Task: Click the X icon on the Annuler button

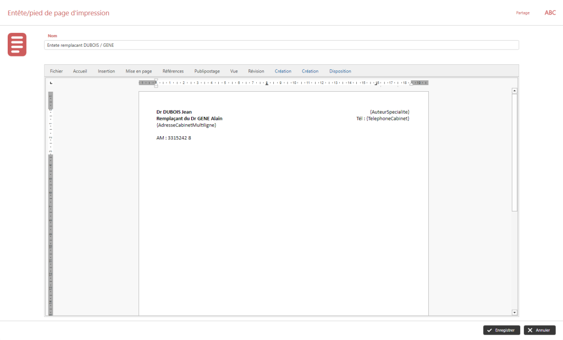Action: tap(530, 330)
